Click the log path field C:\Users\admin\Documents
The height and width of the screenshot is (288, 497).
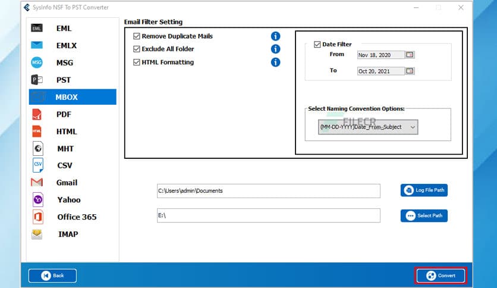(x=269, y=190)
